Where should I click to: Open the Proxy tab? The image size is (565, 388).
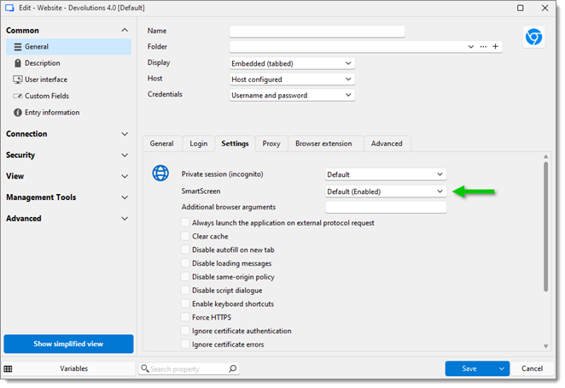[271, 144]
